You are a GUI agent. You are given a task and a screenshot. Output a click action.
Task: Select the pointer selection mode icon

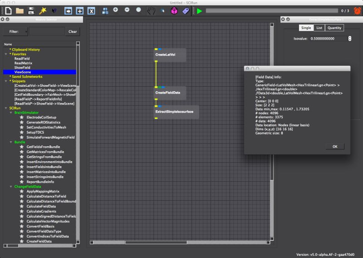pyautogui.click(x=163, y=10)
